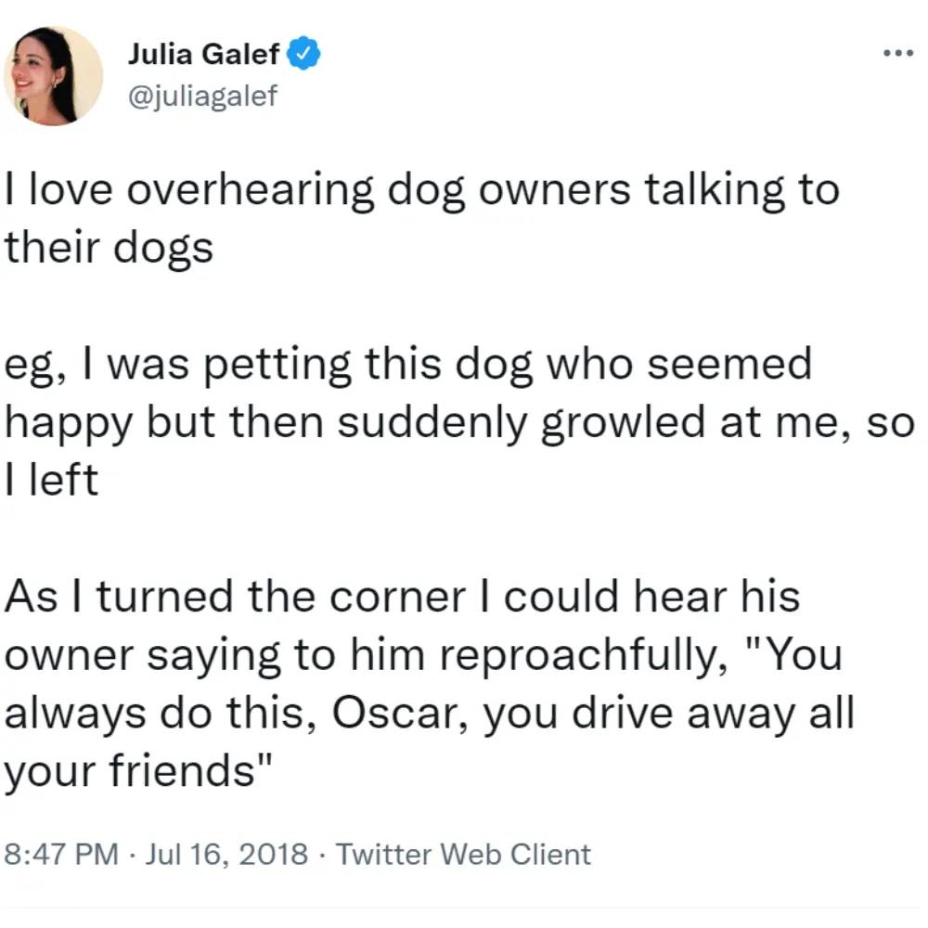Click the paragraph starting 'As I turned the corner'
Image resolution: width=928 pixels, height=928 pixels.
430,684
